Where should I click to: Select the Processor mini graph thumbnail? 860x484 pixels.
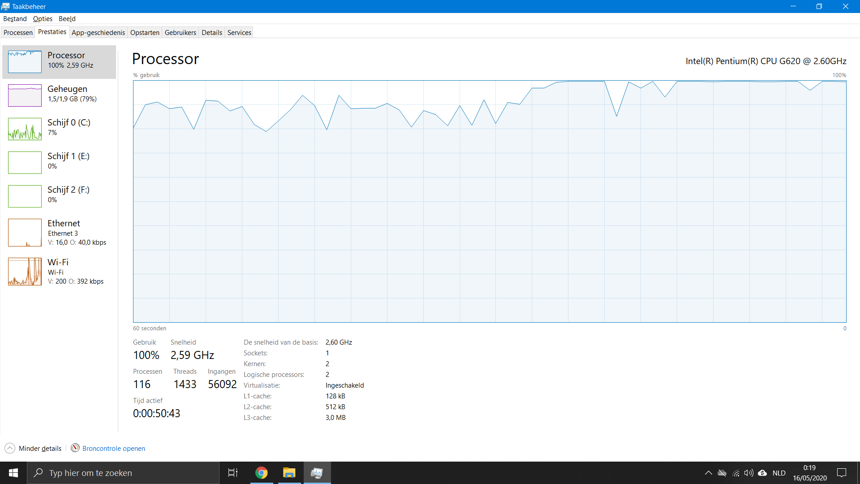click(x=25, y=62)
